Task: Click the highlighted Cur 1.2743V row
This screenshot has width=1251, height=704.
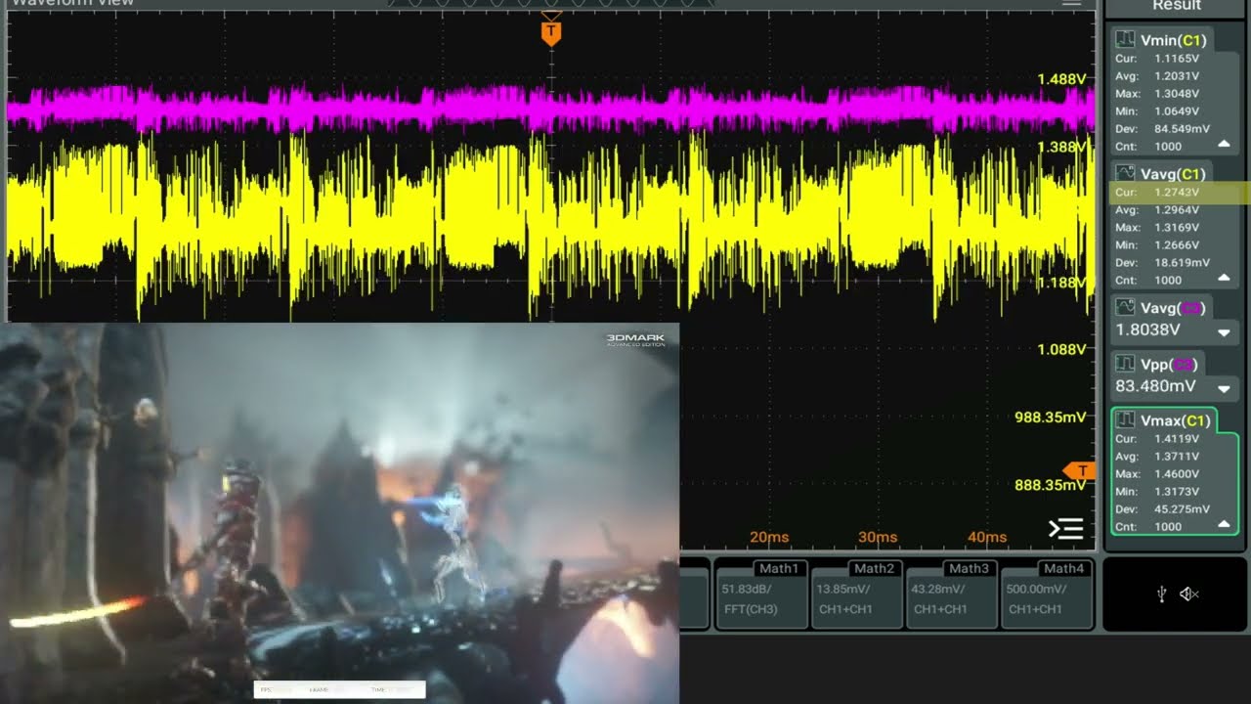Action: tap(1178, 193)
